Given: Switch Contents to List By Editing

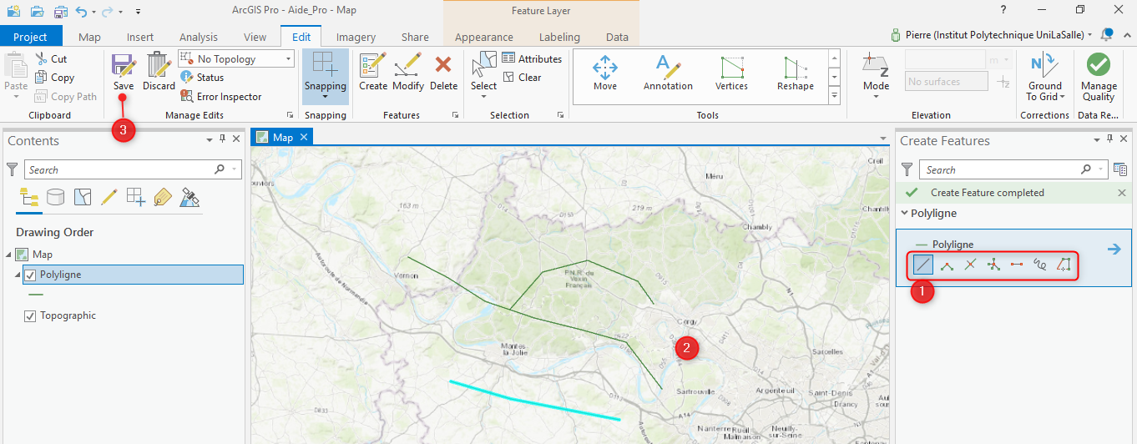Looking at the screenshot, I should click(x=109, y=197).
